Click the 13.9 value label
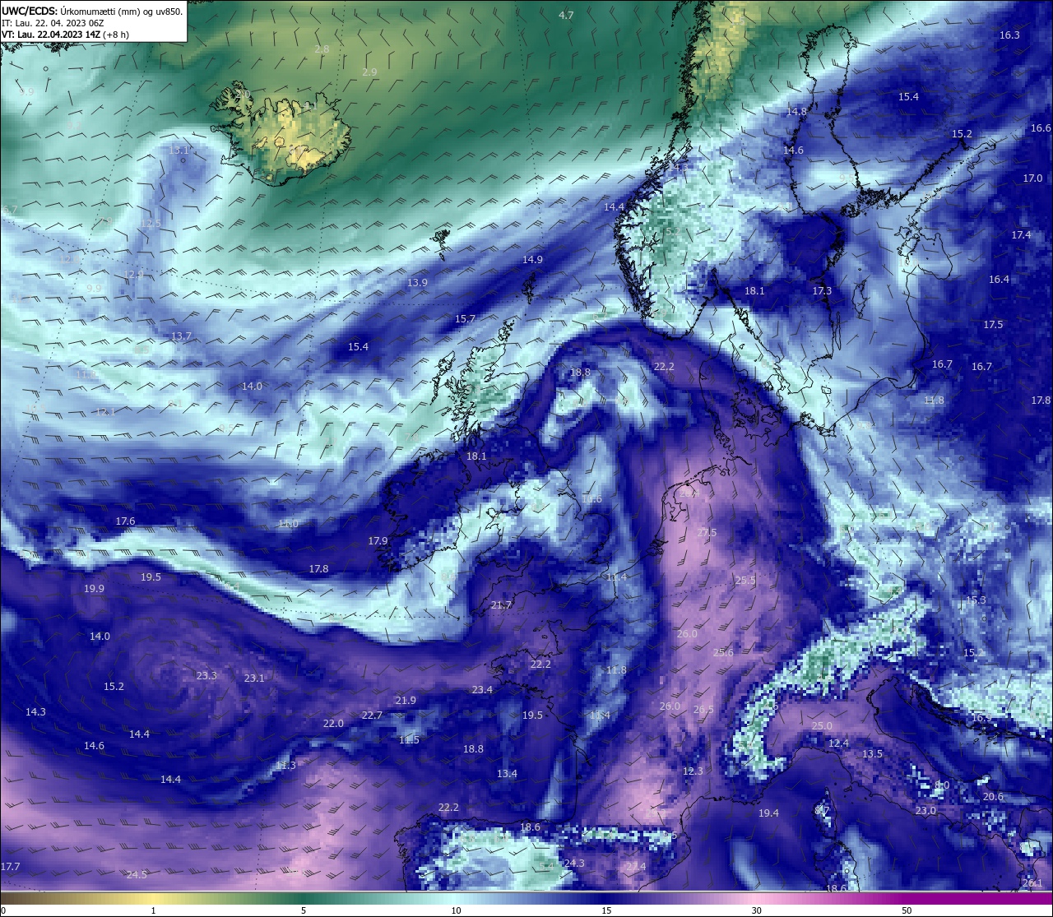The height and width of the screenshot is (917, 1053). pos(417,283)
